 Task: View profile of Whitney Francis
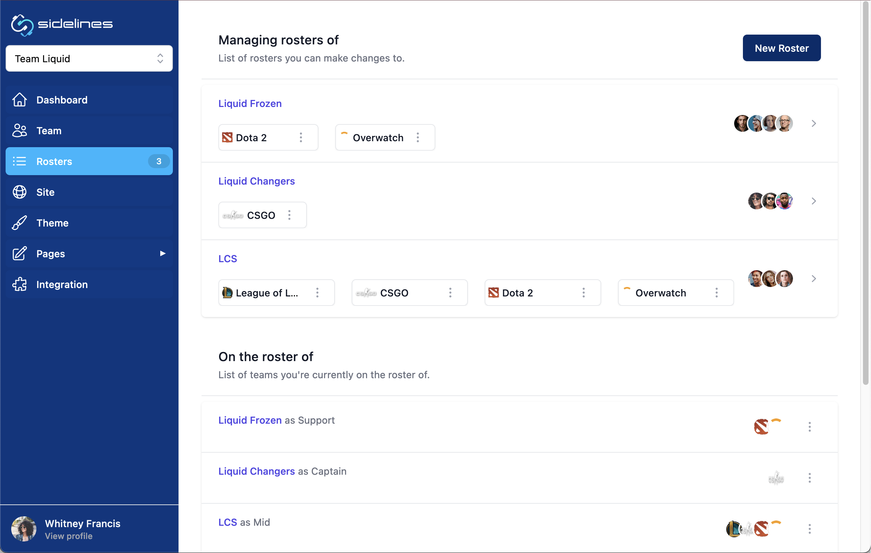[69, 536]
